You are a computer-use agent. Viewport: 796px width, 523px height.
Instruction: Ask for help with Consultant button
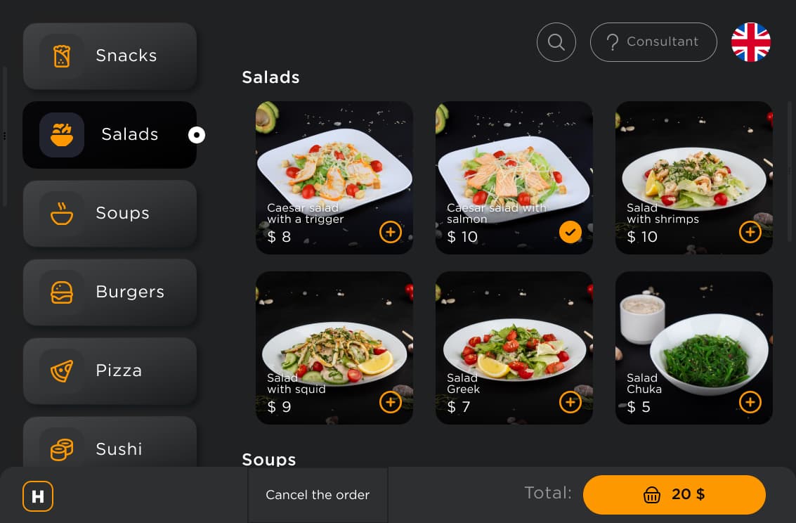coord(653,42)
